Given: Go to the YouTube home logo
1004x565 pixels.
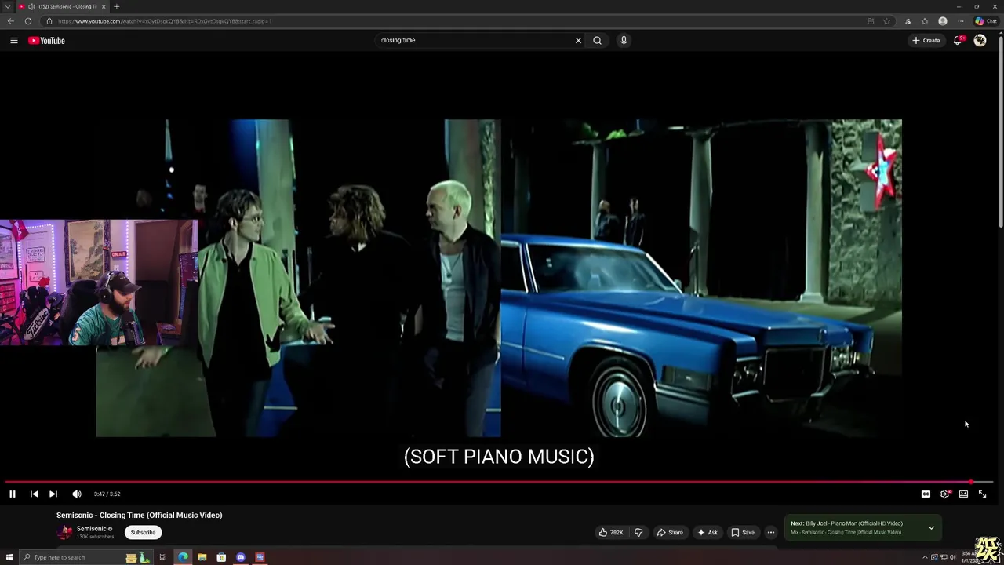Looking at the screenshot, I should pos(47,40).
